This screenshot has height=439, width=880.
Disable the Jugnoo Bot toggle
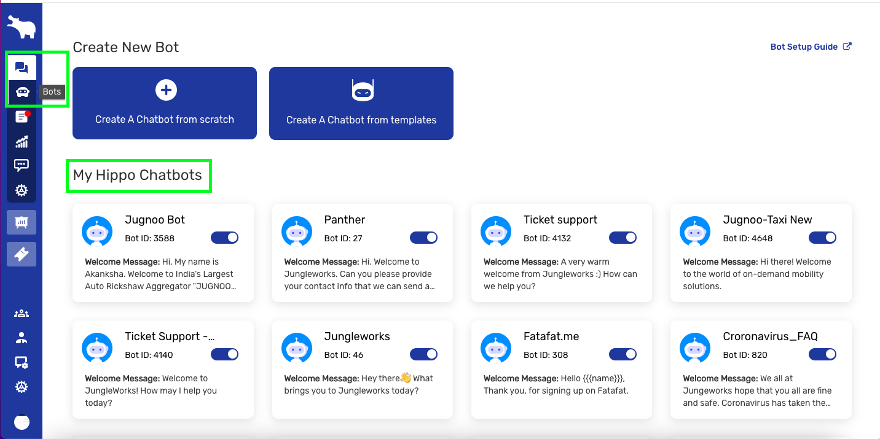[x=224, y=238]
